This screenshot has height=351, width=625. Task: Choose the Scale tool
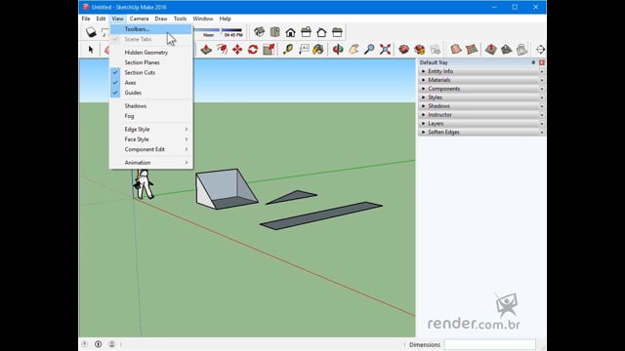click(269, 50)
